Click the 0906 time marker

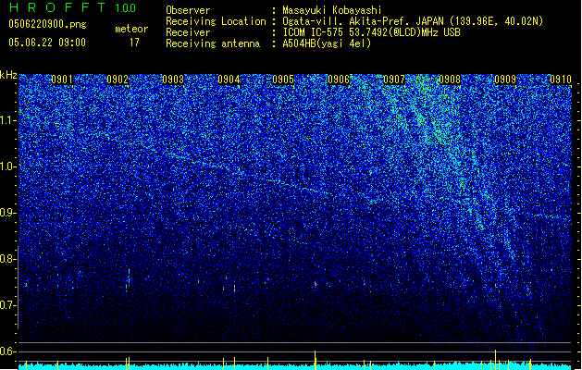coord(339,80)
